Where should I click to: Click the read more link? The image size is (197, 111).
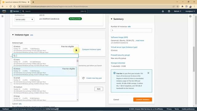pos(140,40)
